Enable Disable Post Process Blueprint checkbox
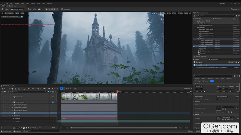This screenshot has height=135, width=241. (x=217, y=99)
